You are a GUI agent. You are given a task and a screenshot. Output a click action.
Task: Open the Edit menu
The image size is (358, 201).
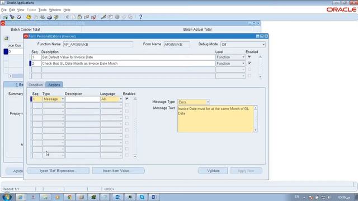point(12,10)
